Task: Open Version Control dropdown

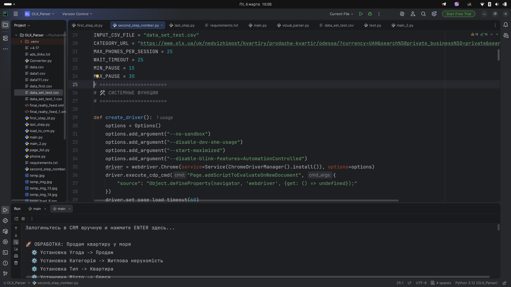Action: pyautogui.click(x=77, y=14)
